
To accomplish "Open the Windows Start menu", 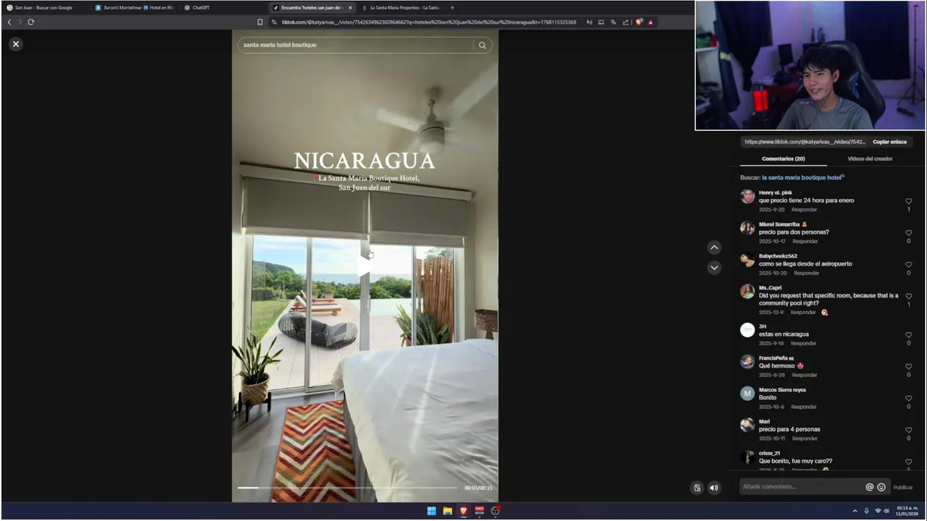I will [432, 511].
